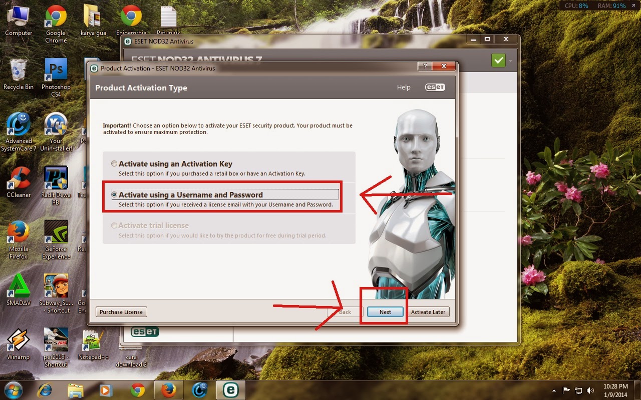Close the Product Activation dialog

click(x=444, y=66)
